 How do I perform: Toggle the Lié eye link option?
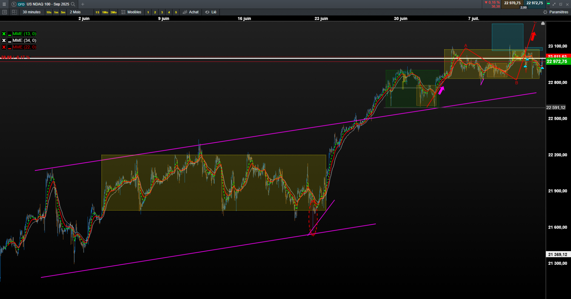(x=211, y=12)
